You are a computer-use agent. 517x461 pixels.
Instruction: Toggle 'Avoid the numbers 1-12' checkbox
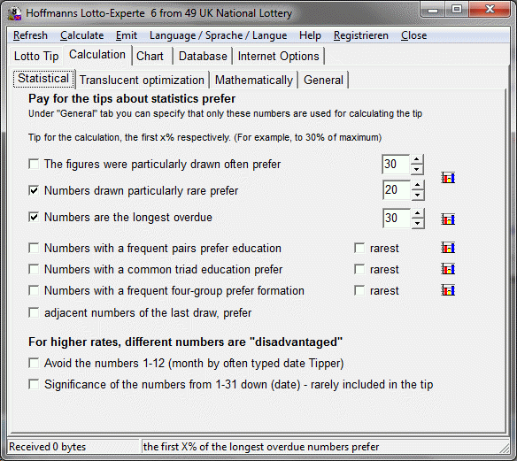click(x=34, y=363)
